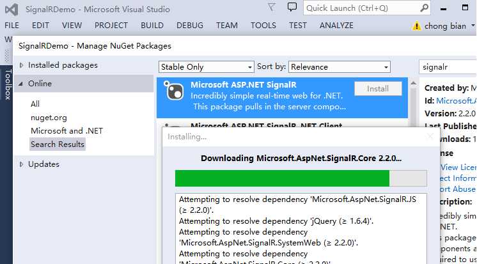Screen dimensions: 477x264
Task: Open the TEAM menu
Action: pos(227,26)
